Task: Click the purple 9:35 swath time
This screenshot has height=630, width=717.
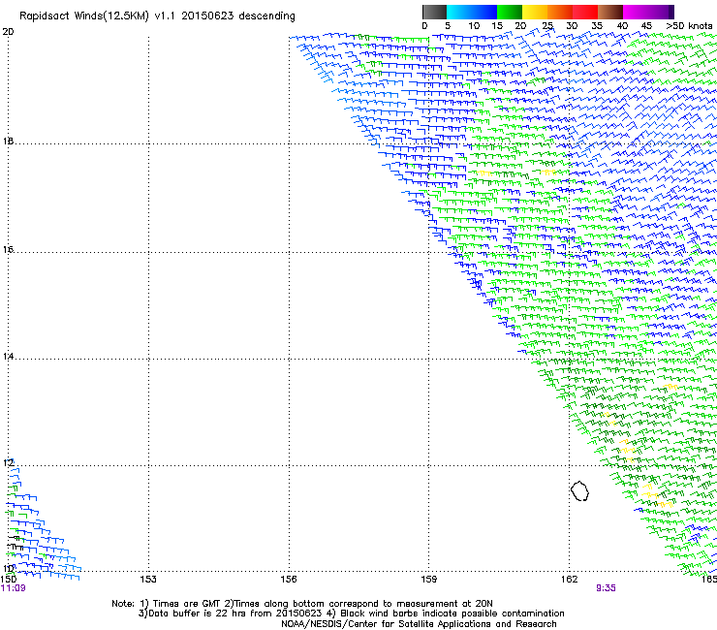Action: tap(606, 588)
